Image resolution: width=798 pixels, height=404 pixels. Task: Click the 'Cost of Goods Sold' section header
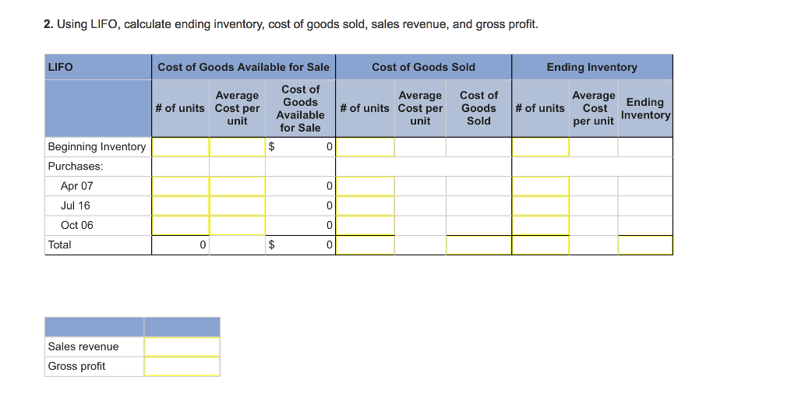pos(423,67)
